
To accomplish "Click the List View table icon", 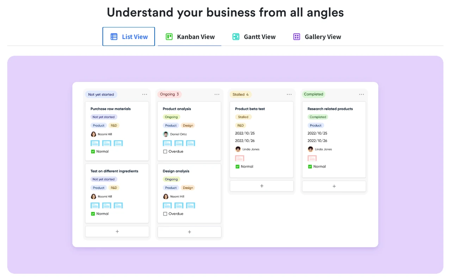I will click(x=114, y=37).
